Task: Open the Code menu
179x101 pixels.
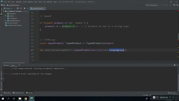Action: [x=25, y=2]
